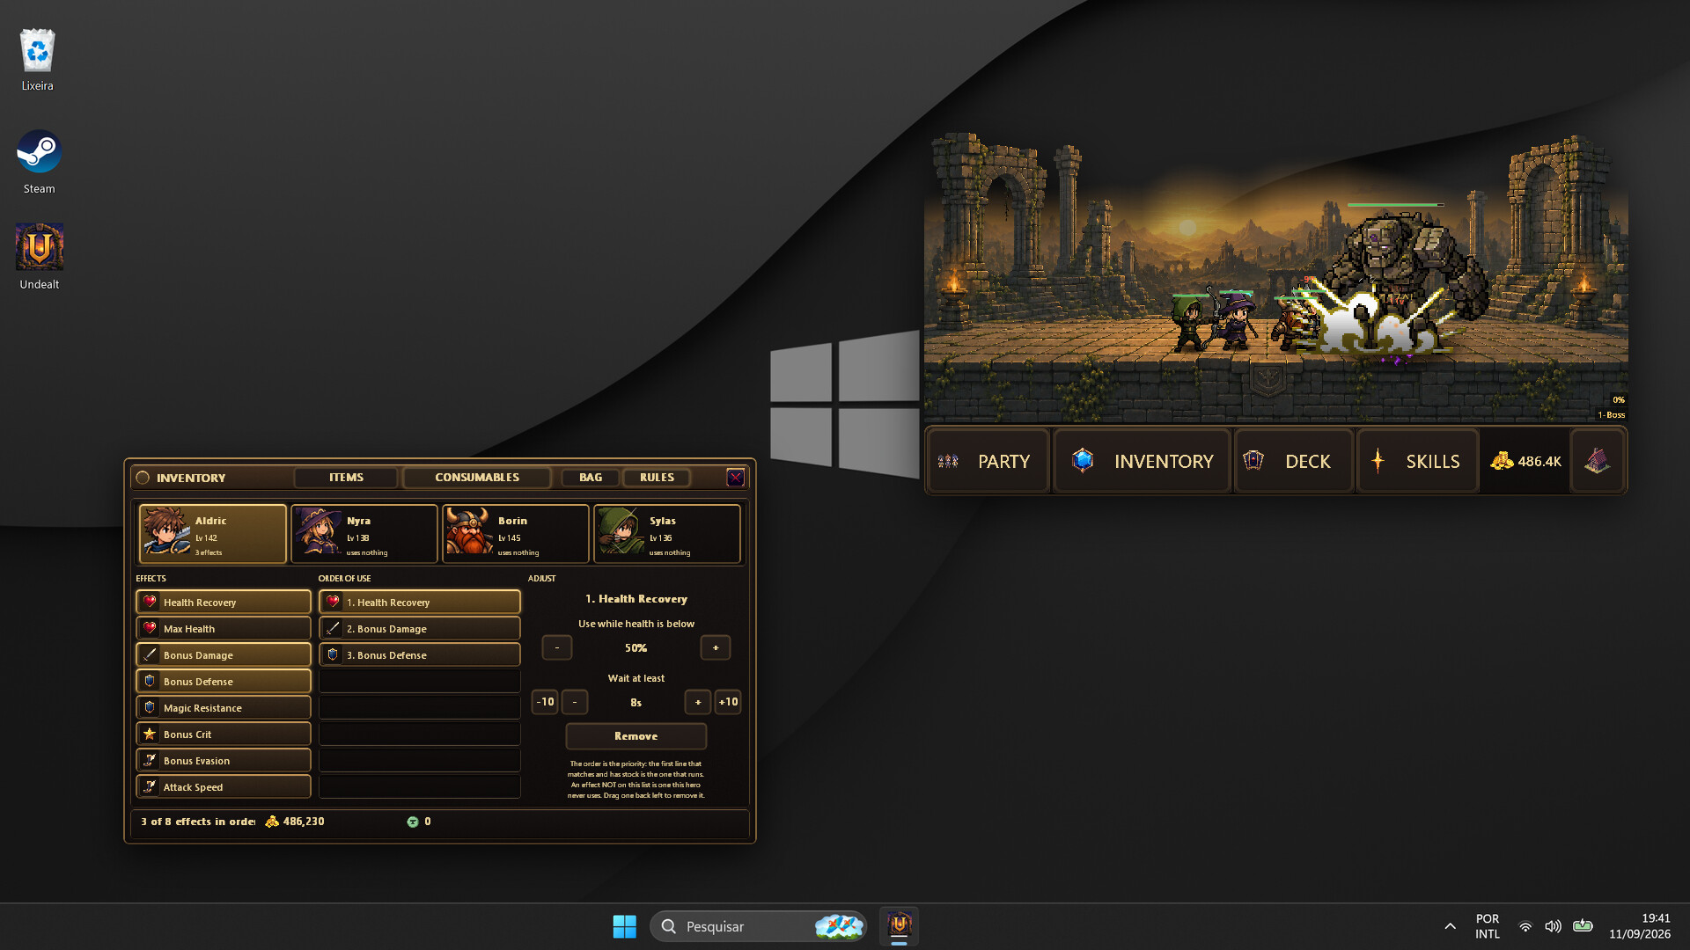Click the gold coins 486.4K counter
Viewport: 1690px width, 950px height.
pos(1525,461)
